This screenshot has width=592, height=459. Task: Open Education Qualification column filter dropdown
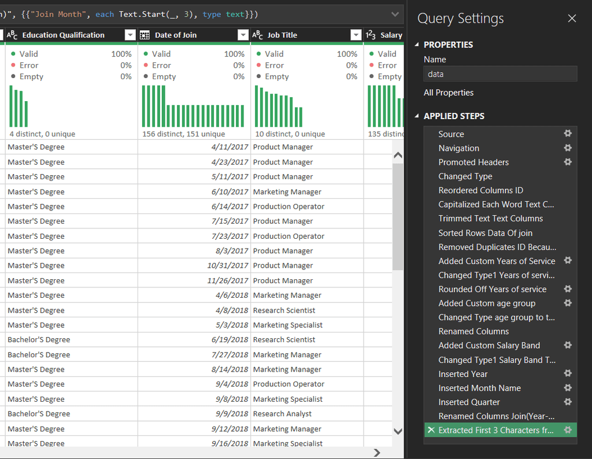[x=130, y=35]
